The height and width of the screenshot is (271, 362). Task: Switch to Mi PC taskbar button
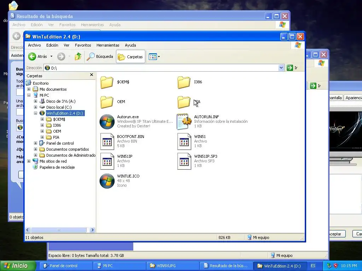(x=119, y=266)
